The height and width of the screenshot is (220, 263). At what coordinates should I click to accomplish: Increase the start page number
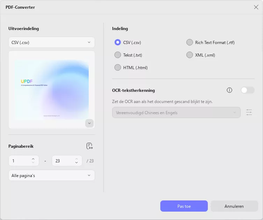coord(33,159)
